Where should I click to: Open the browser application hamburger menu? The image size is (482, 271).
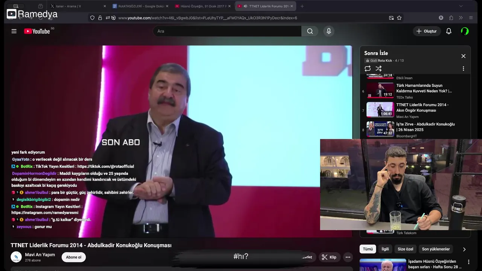(x=471, y=18)
